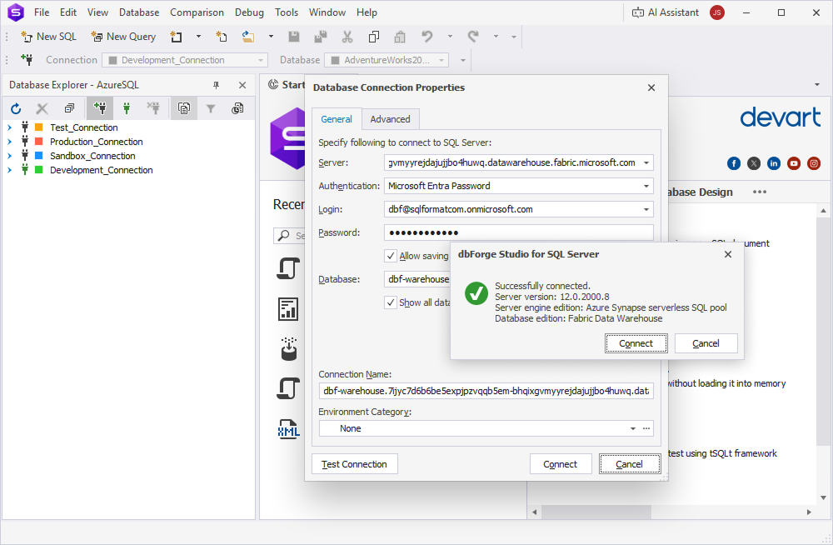
Task: Switch to the Advanced tab
Action: [x=390, y=119]
